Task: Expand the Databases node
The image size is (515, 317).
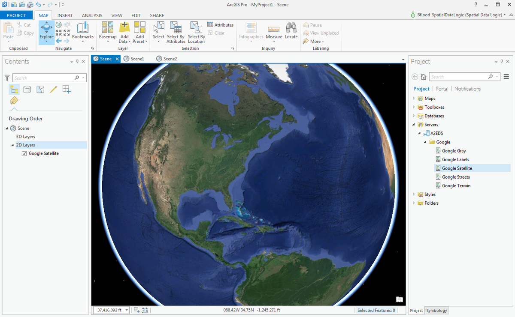Action: [414, 116]
